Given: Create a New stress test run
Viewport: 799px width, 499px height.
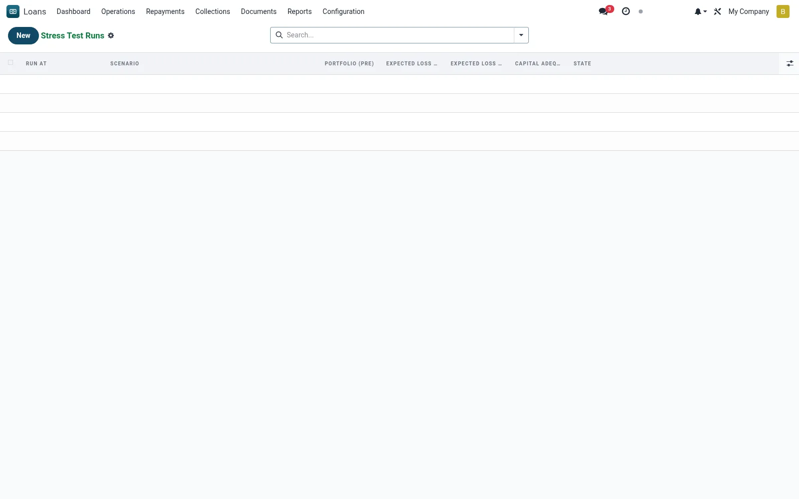Looking at the screenshot, I should [23, 35].
